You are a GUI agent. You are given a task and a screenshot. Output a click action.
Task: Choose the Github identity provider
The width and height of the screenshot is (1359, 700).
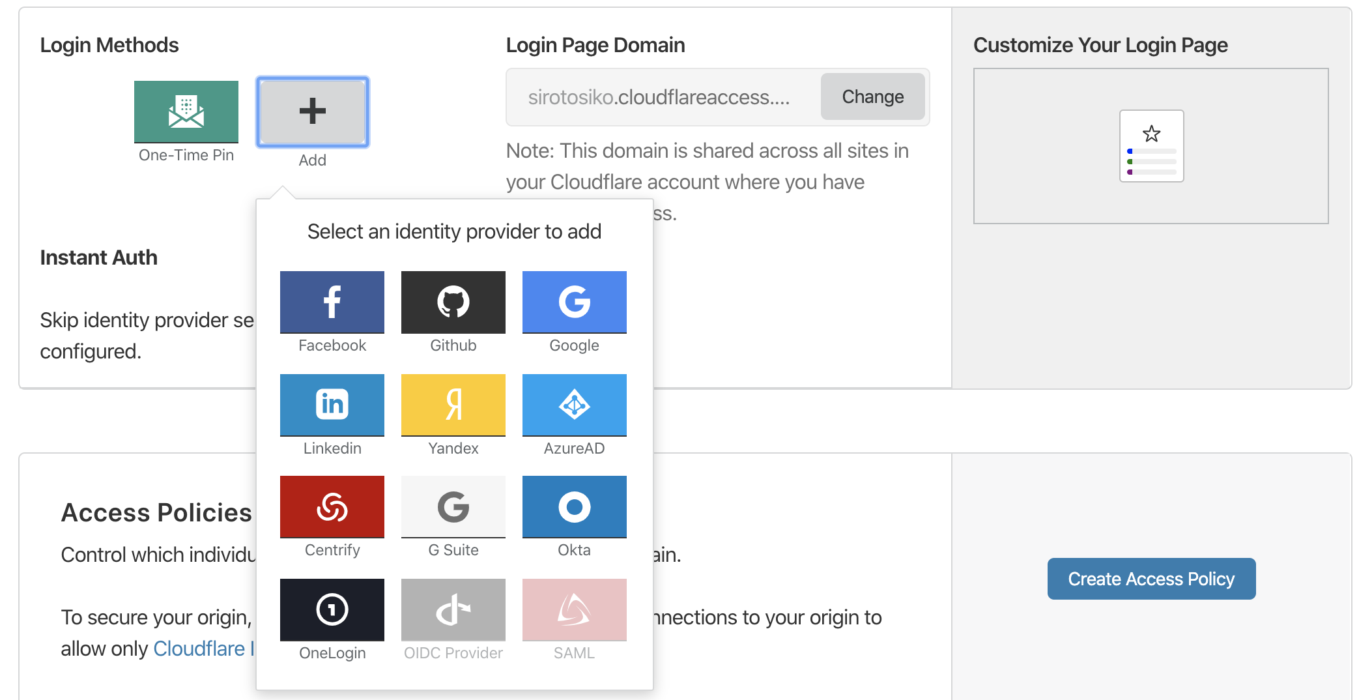[453, 302]
